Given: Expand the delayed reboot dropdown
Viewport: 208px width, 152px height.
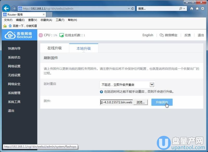Looking at the screenshot, I should tap(152, 85).
